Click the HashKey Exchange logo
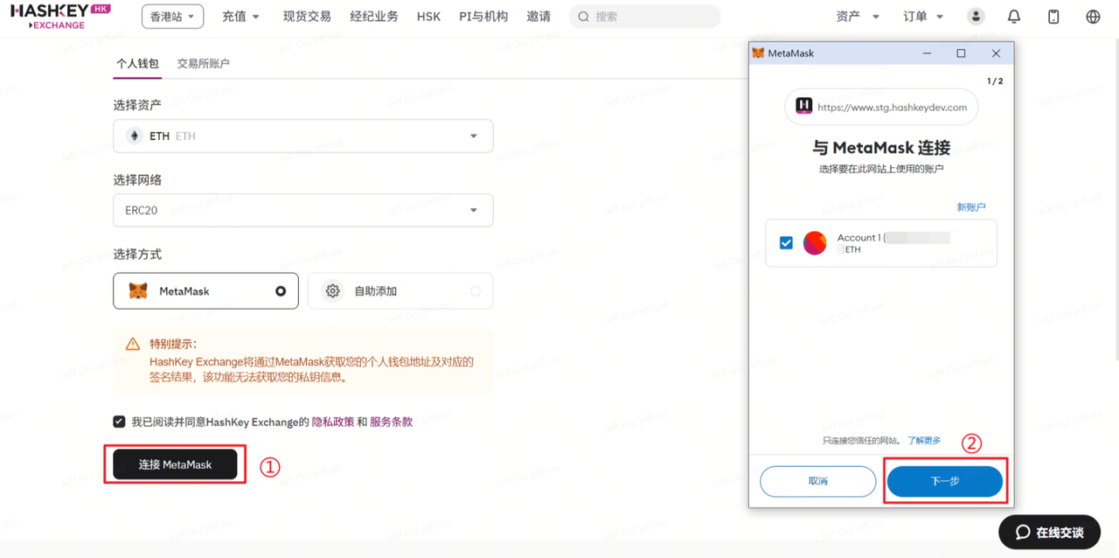The width and height of the screenshot is (1119, 558). (60, 16)
